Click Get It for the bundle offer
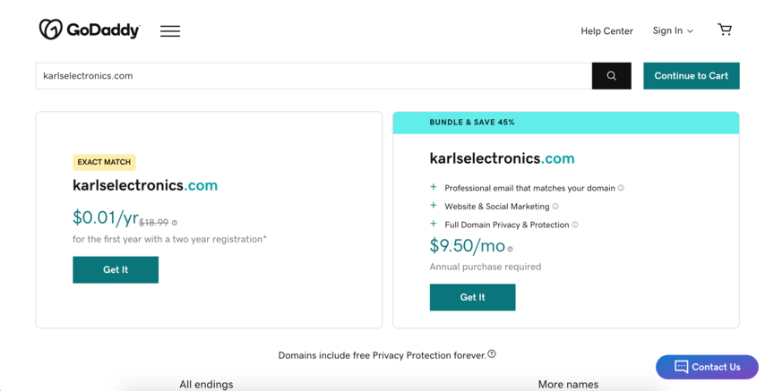774x391 pixels. point(472,297)
